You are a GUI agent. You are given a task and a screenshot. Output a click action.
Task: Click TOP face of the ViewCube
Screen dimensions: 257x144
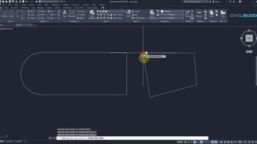click(249, 38)
